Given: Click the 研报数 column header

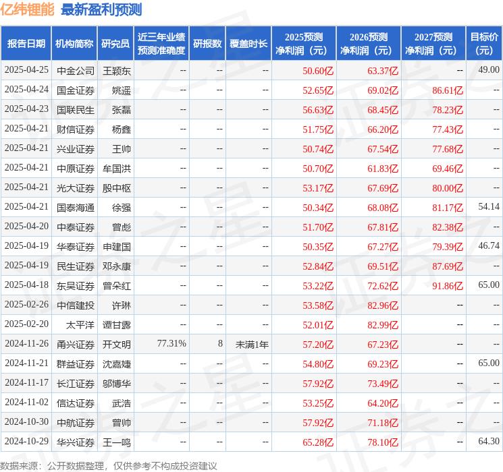Looking at the screenshot, I should click(207, 44).
